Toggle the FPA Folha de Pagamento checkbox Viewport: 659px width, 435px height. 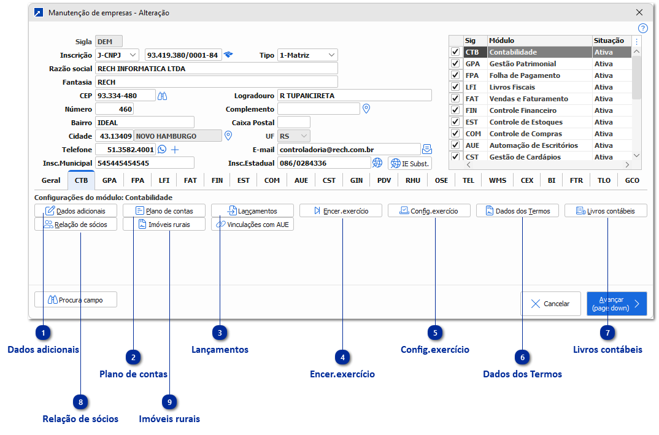tap(455, 75)
